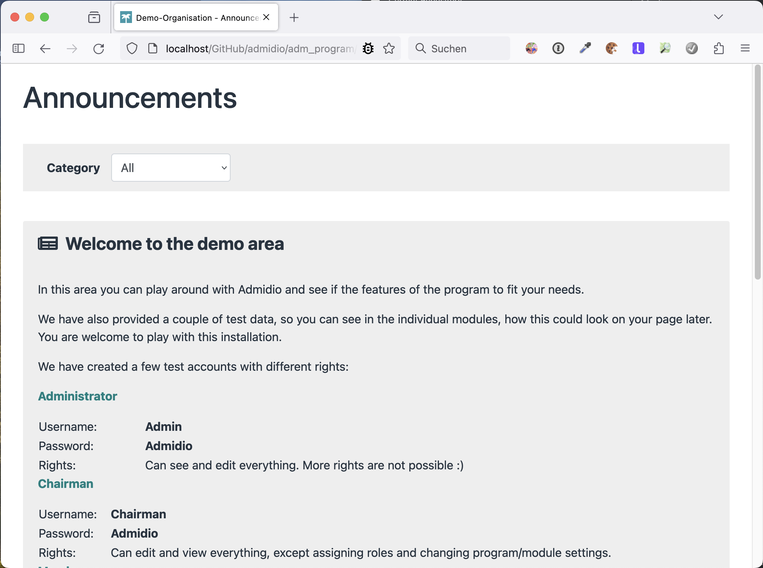Viewport: 763px width, 568px height.
Task: Open the extensions puzzle piece menu
Action: pos(719,49)
